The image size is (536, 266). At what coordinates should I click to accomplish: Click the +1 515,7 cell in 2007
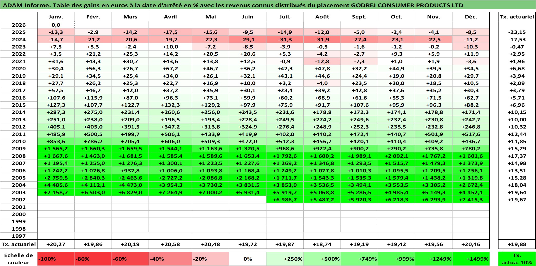pos(396,163)
